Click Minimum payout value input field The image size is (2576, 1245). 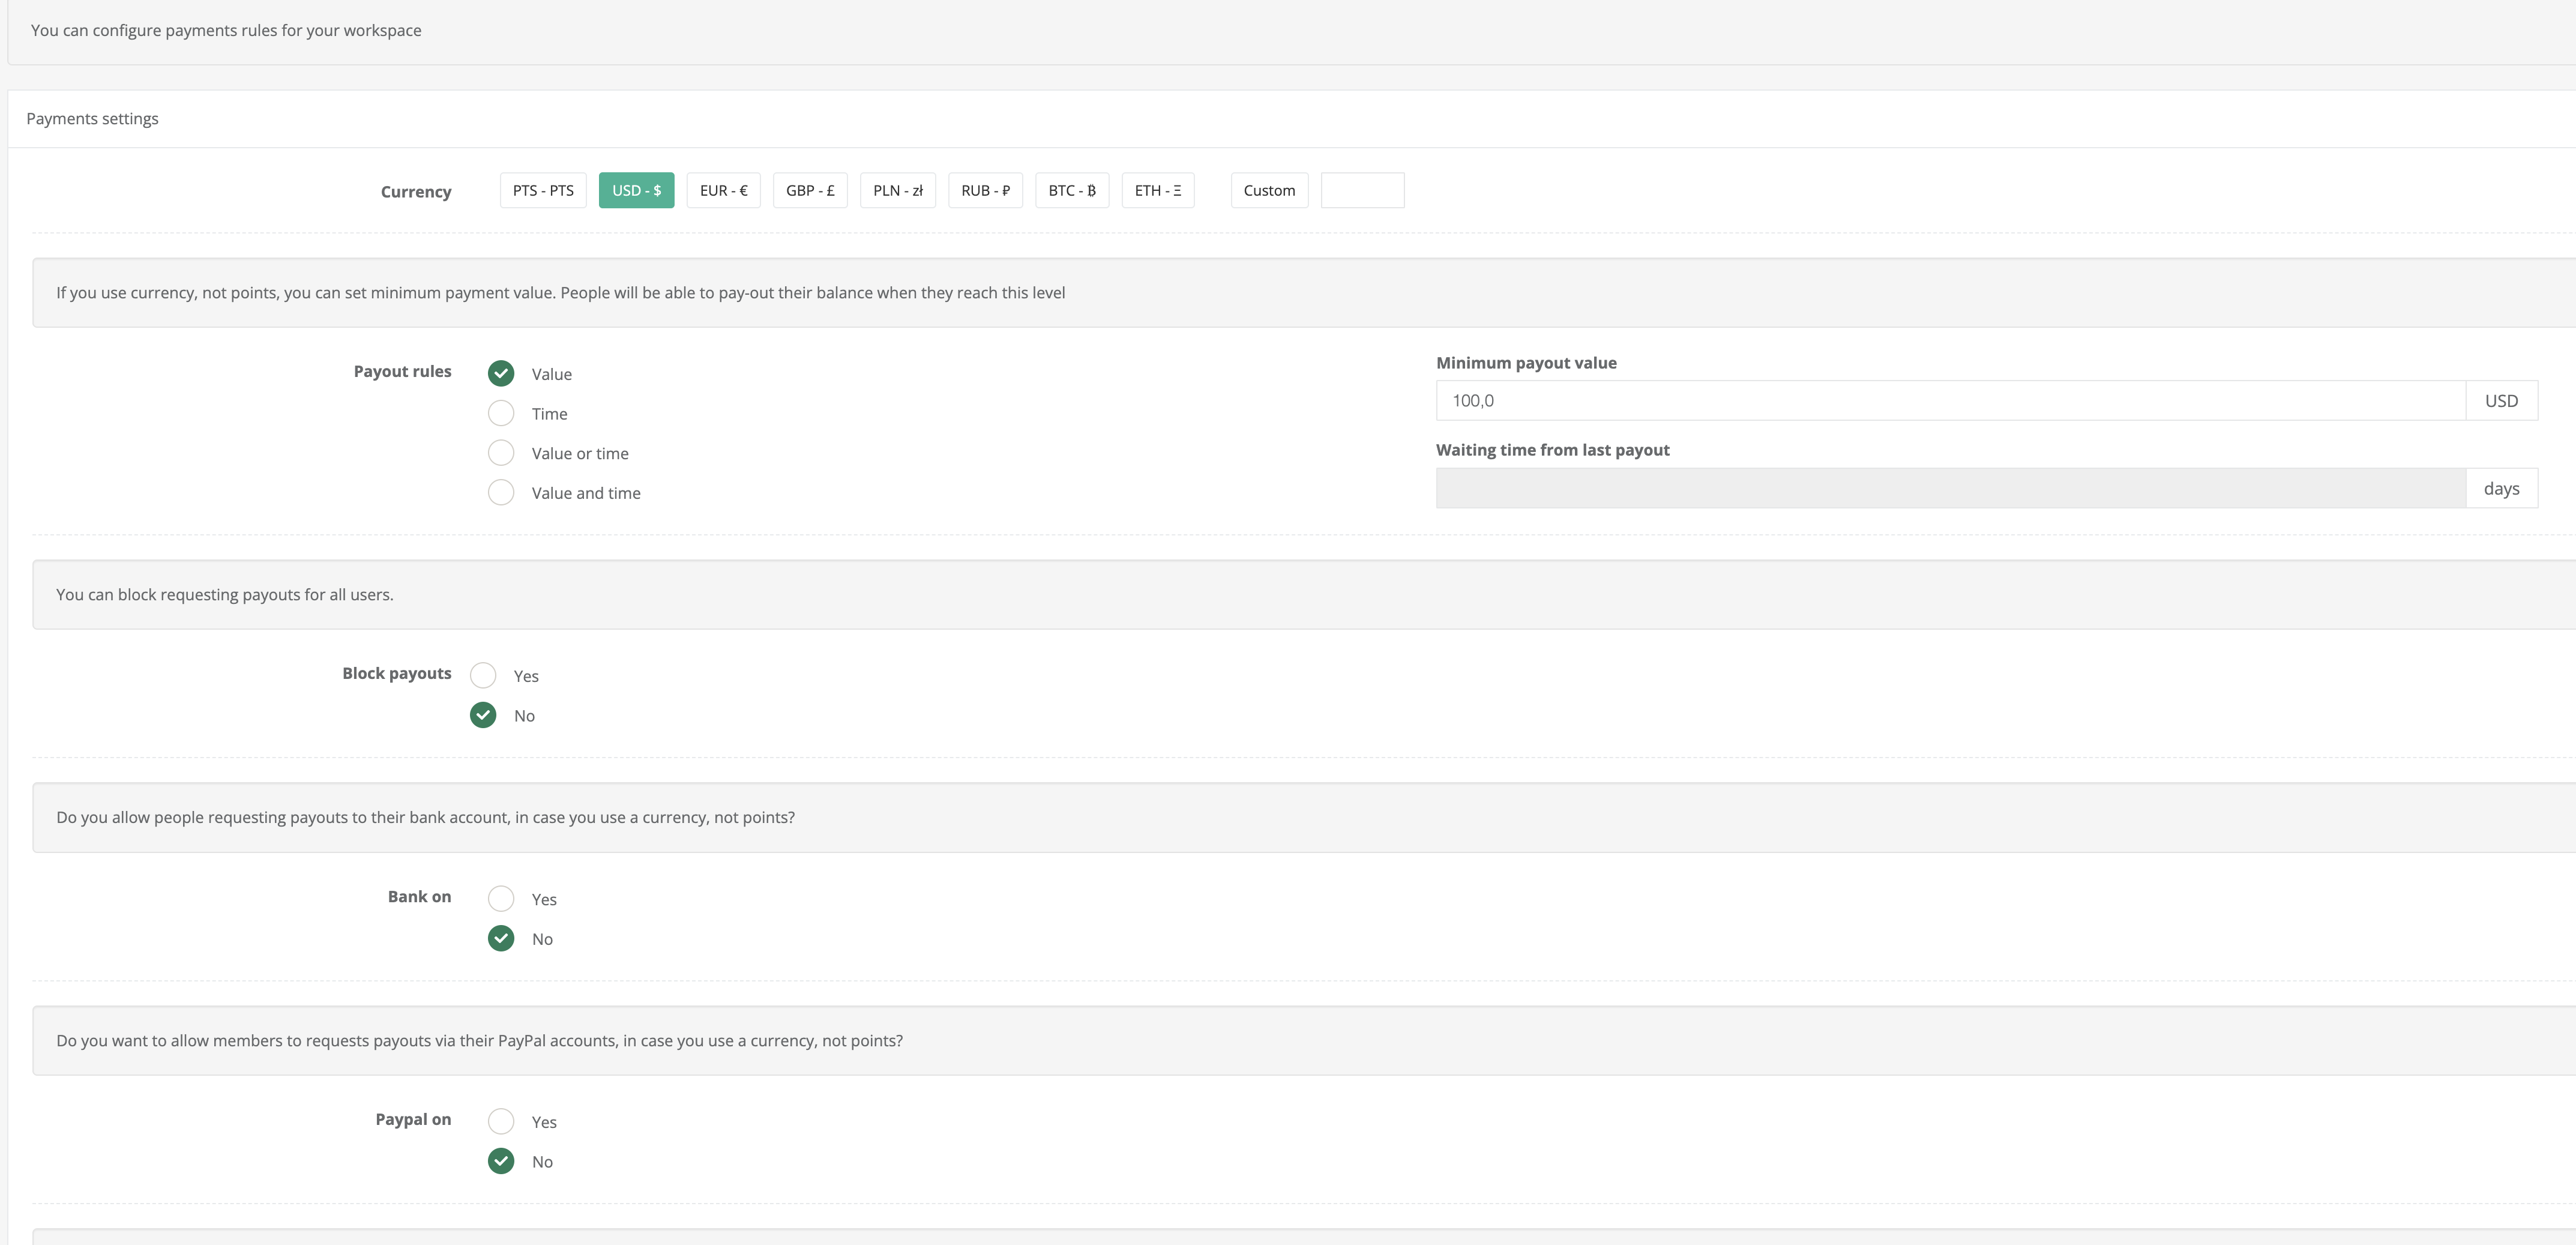point(1950,401)
